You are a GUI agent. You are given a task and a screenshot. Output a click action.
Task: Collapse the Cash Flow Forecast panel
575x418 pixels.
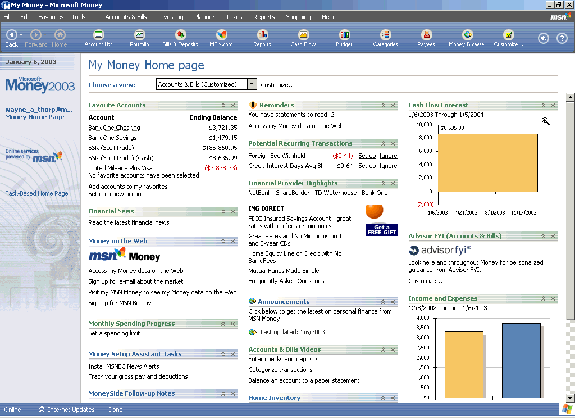(x=543, y=106)
